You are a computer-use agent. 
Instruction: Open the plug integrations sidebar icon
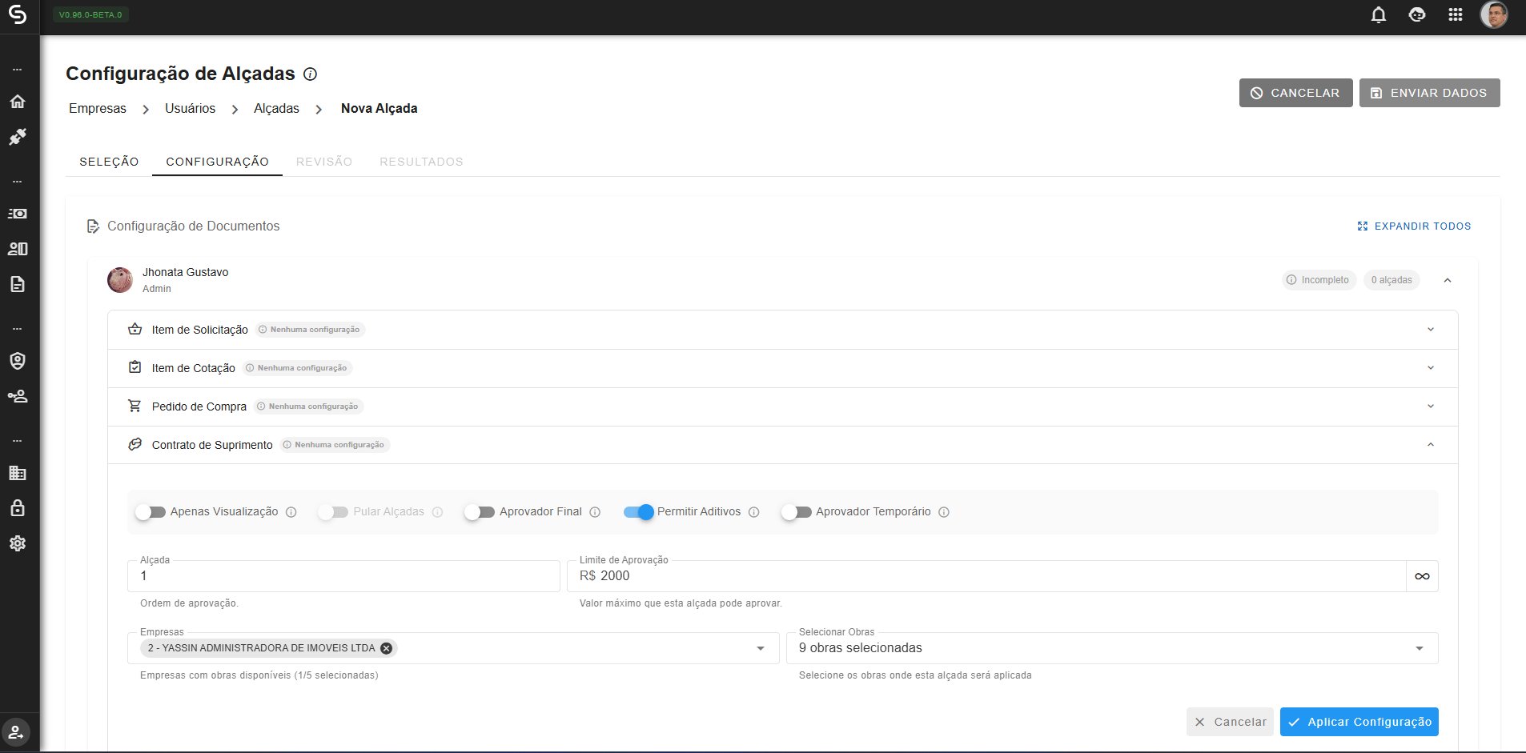[x=17, y=137]
